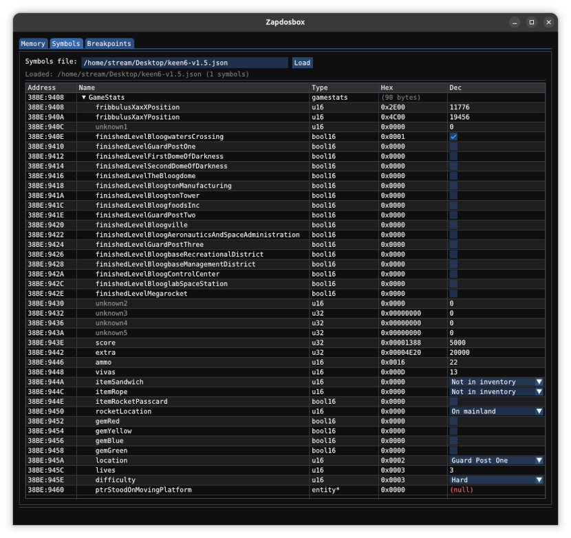571x538 pixels.
Task: Collapse the GameStats tree node
Action: click(84, 97)
